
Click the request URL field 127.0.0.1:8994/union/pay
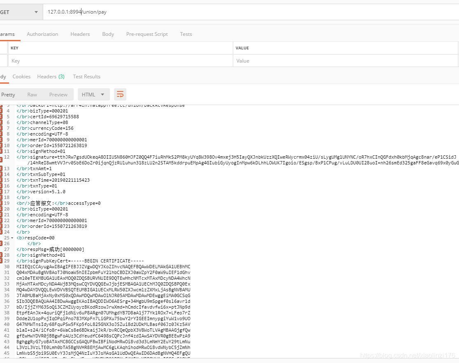pyautogui.click(x=251, y=12)
